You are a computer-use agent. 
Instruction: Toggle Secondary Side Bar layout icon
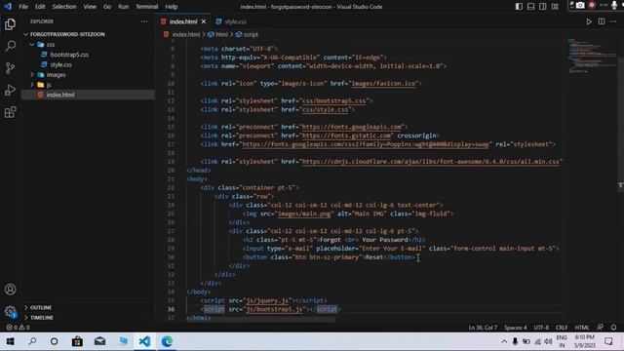pos(543,7)
